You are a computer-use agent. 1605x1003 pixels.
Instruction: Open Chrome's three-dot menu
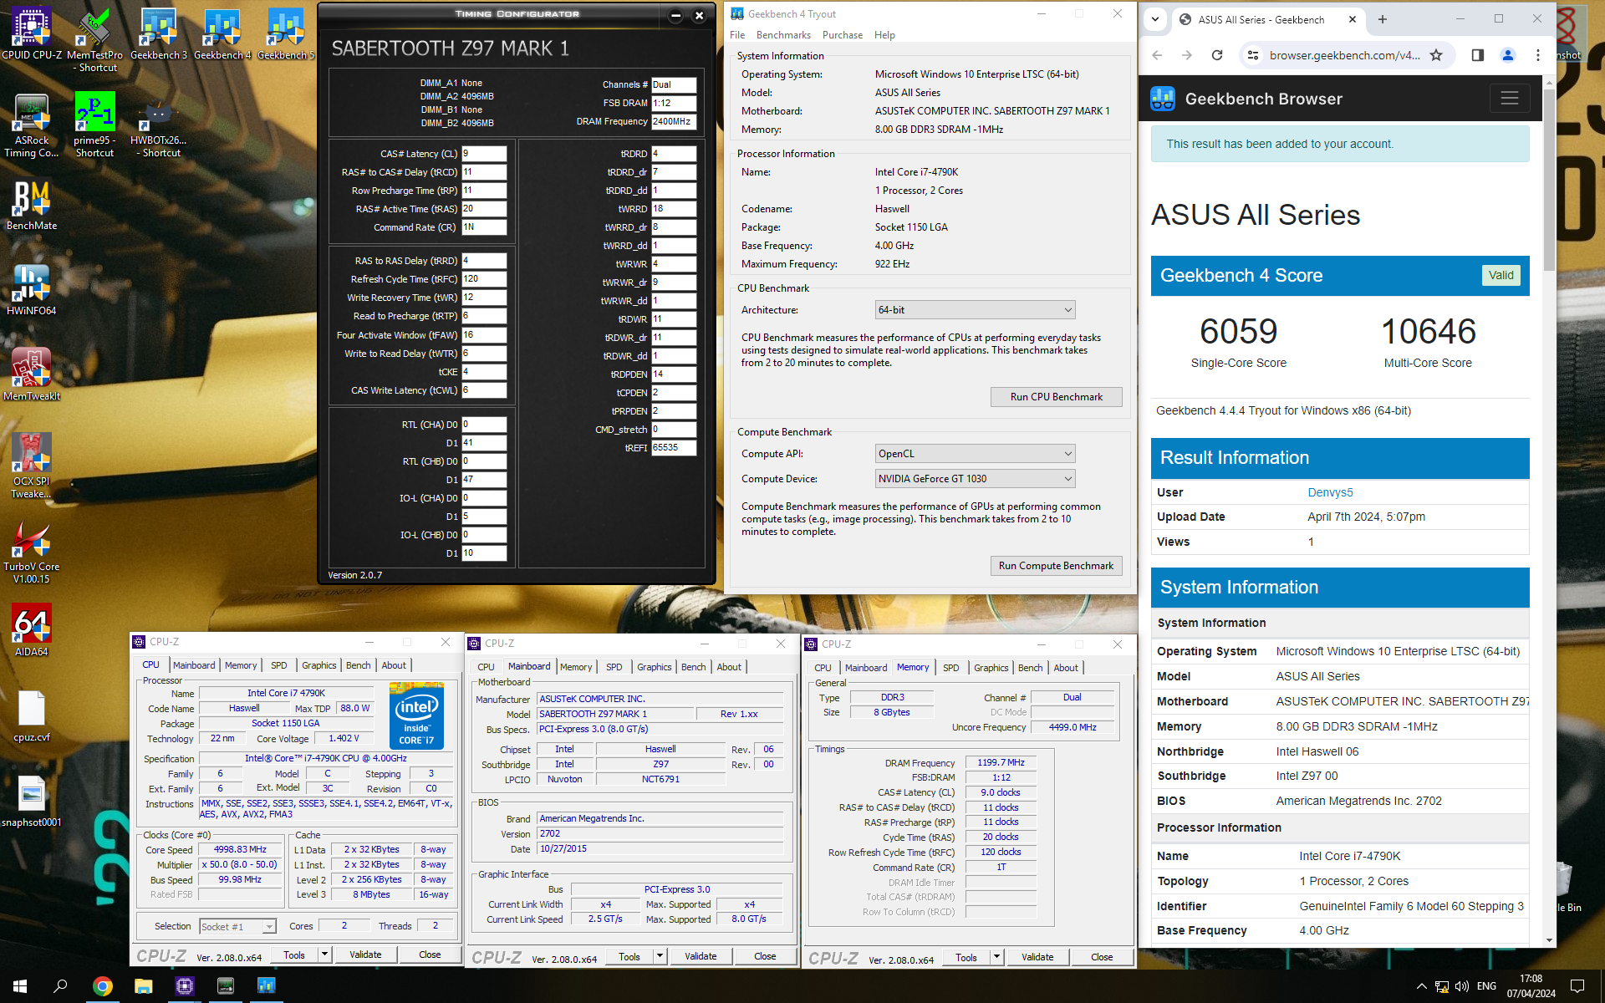(1538, 55)
